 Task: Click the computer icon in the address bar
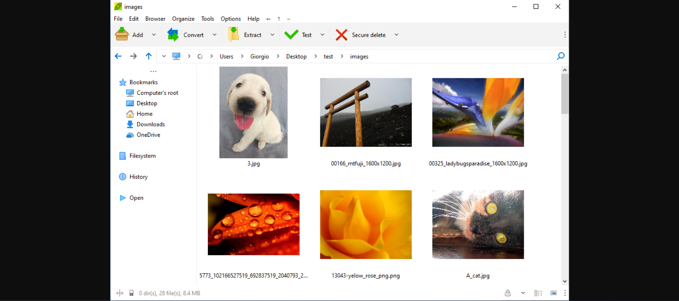point(176,56)
